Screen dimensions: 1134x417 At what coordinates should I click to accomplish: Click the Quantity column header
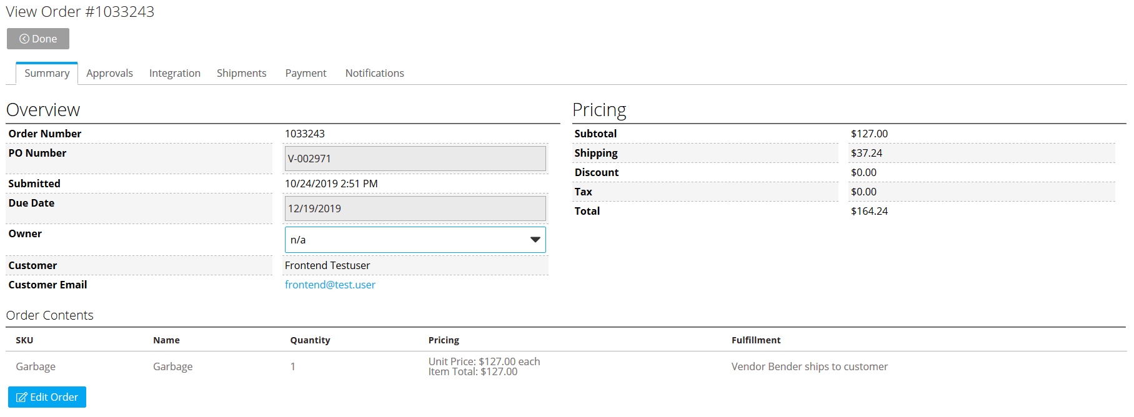click(310, 340)
